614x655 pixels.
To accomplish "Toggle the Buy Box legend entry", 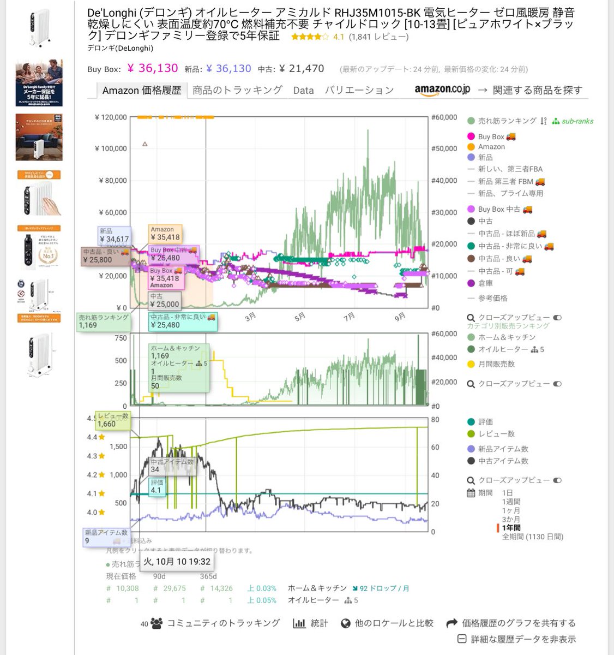I will pos(491,136).
